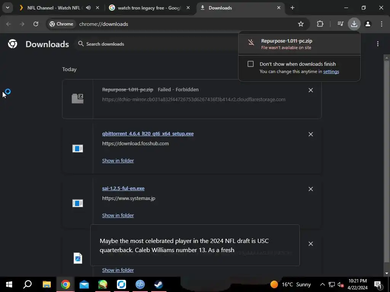Open the taskbar clock and date

357,284
